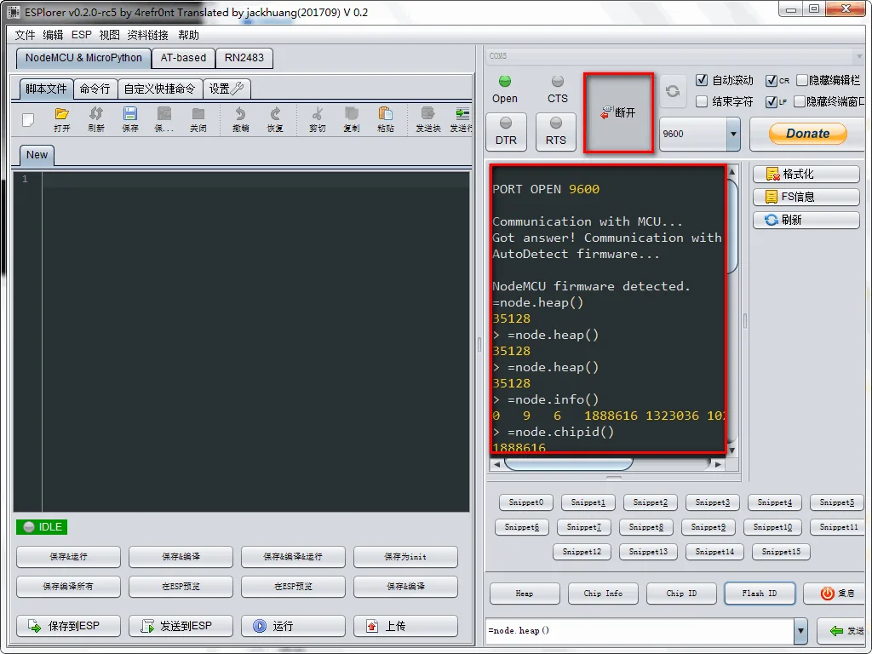Copy using the 复制 toolbar icon
Image resolution: width=872 pixels, height=654 pixels.
351,119
